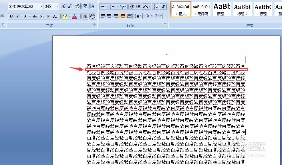
Task: Click the Decrease Indent icon
Action: tap(132, 7)
